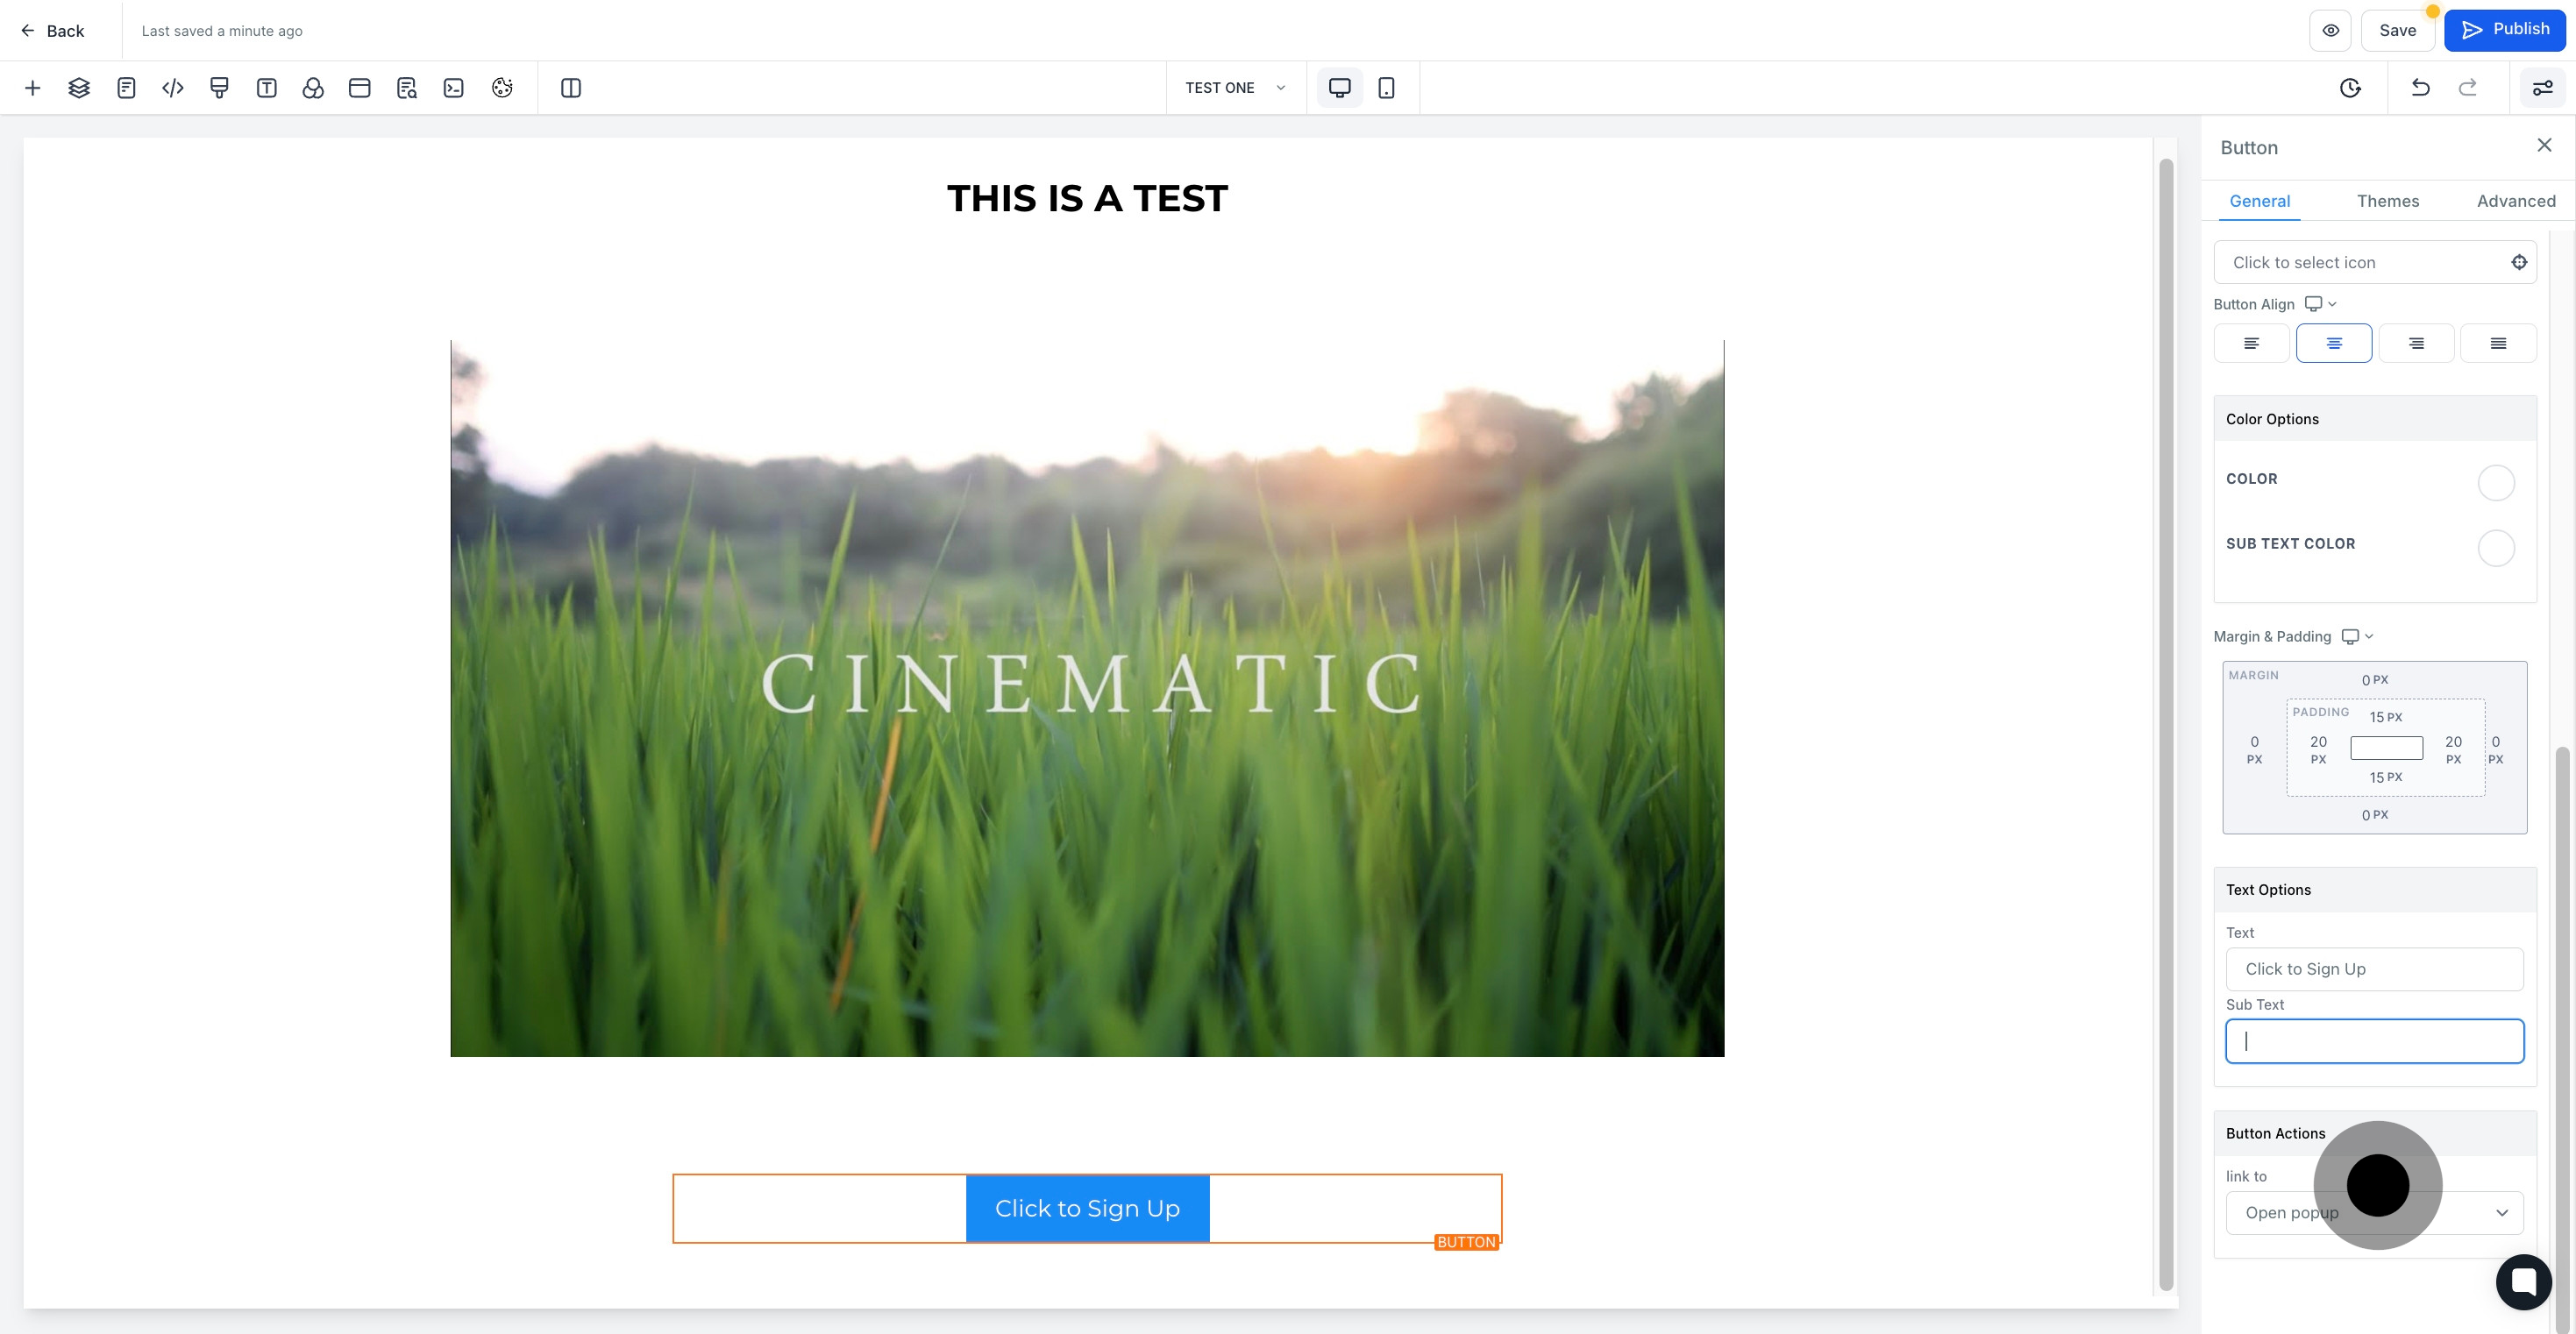Preview page with the eye icon
2576x1334 pixels.
2330,30
